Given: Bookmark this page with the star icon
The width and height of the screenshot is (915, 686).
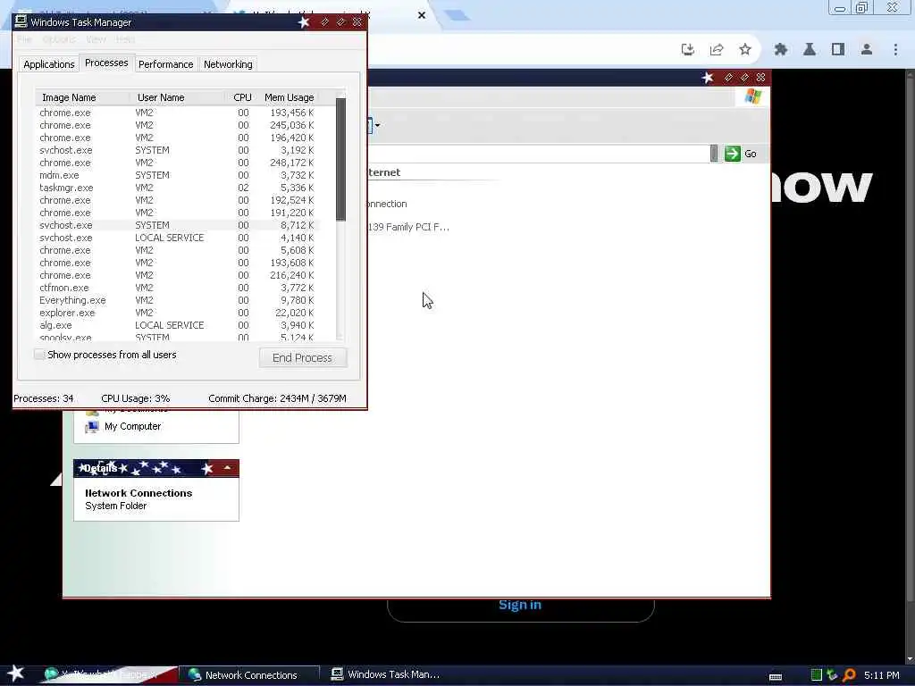Looking at the screenshot, I should point(745,50).
